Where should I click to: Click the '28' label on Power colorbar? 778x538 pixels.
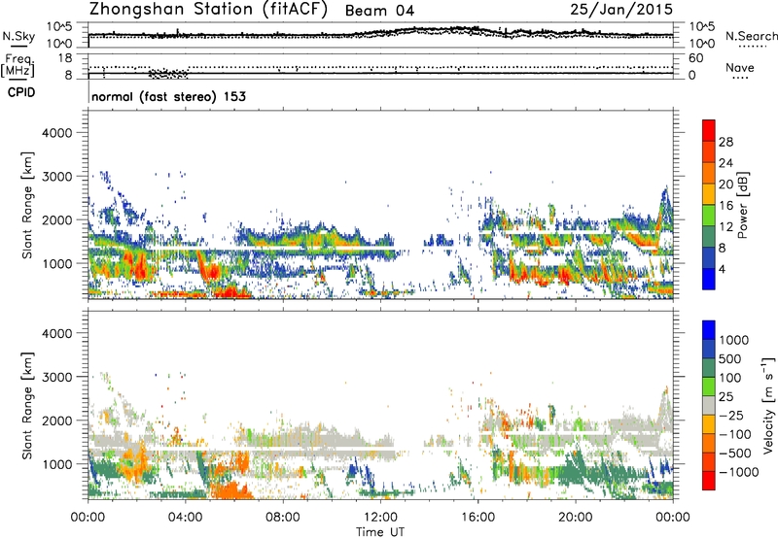[725, 142]
